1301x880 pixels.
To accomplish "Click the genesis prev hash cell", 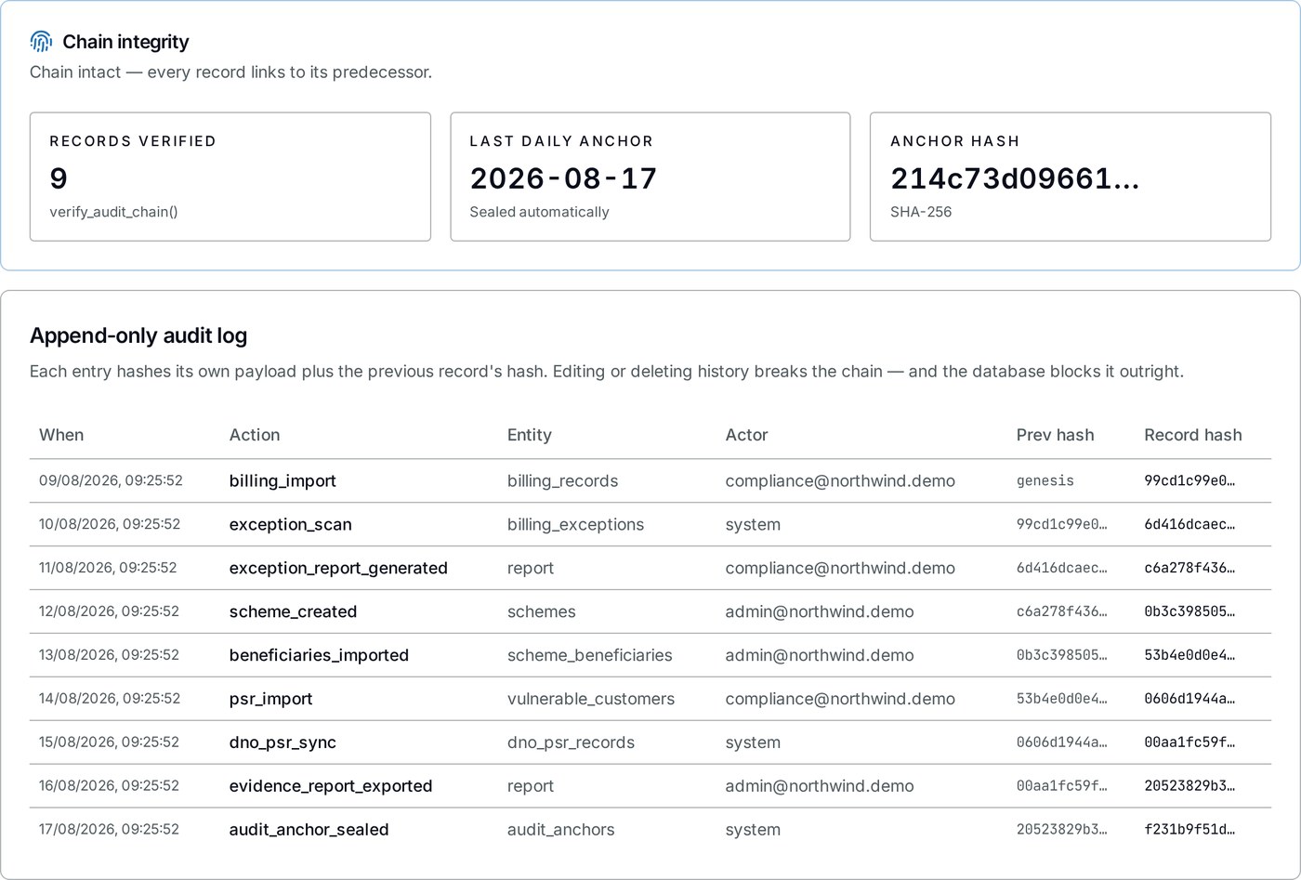I will coord(1045,481).
